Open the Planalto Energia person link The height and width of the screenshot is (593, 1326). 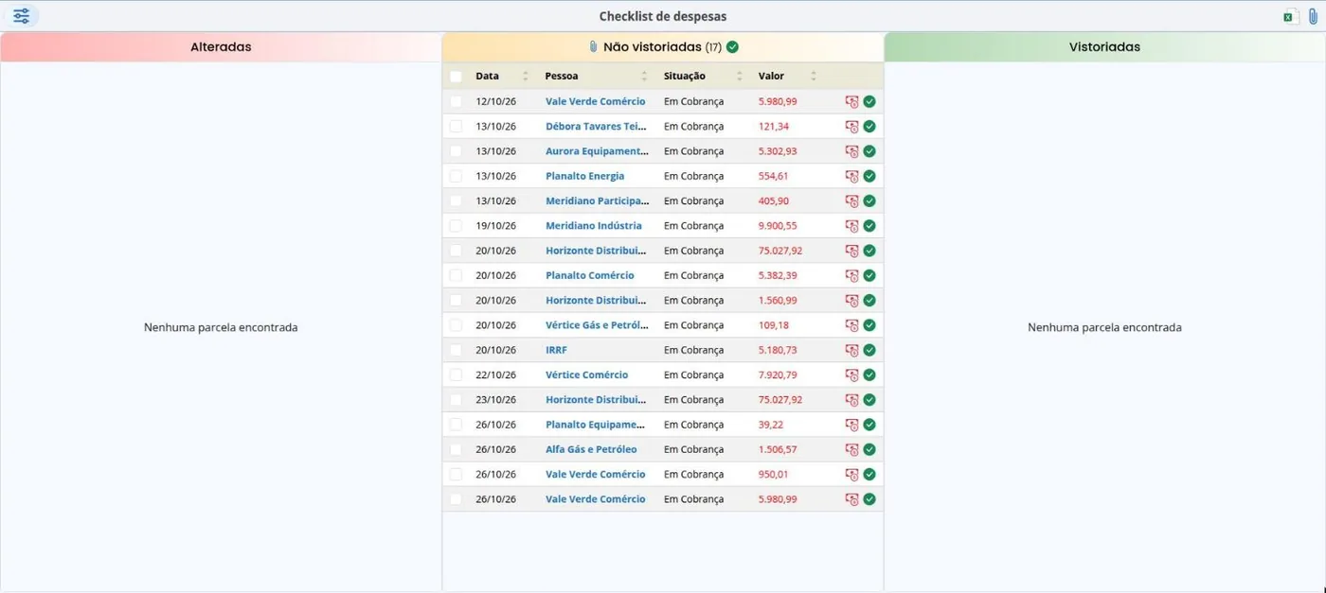pyautogui.click(x=584, y=176)
